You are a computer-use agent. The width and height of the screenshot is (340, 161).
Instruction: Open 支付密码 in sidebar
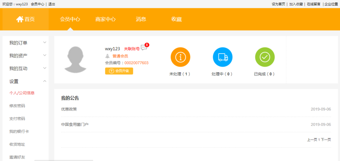[x=17, y=119]
